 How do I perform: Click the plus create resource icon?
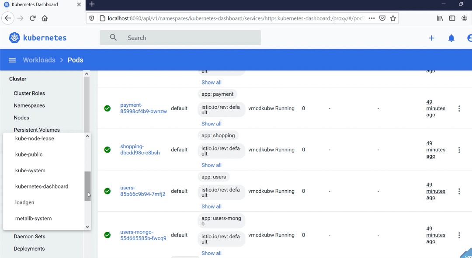coord(431,38)
